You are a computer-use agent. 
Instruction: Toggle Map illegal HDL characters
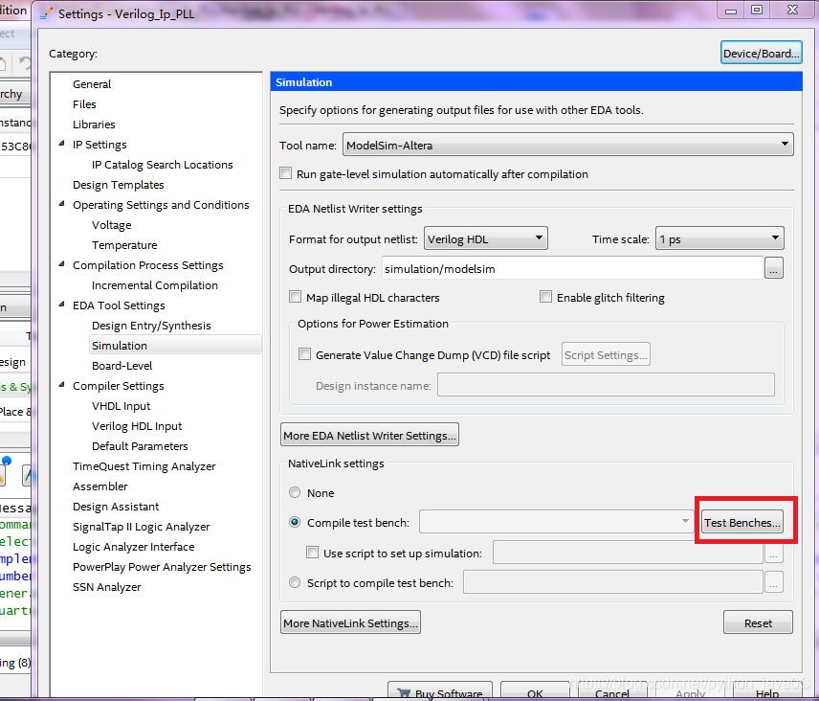pos(295,297)
